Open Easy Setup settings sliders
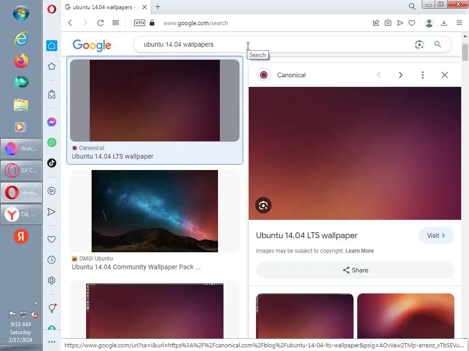The height and width of the screenshot is (351, 469). [459, 23]
